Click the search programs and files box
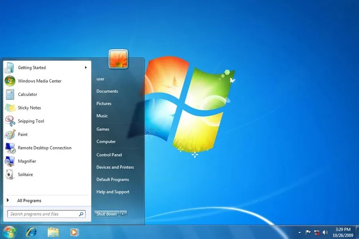This screenshot has width=359, height=239. point(44,214)
